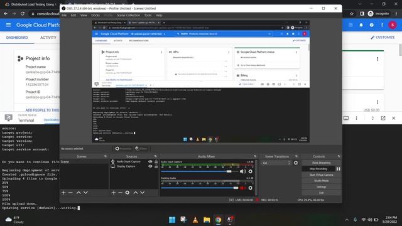
Task: Open OBS source Properties gear button
Action: (123, 149)
